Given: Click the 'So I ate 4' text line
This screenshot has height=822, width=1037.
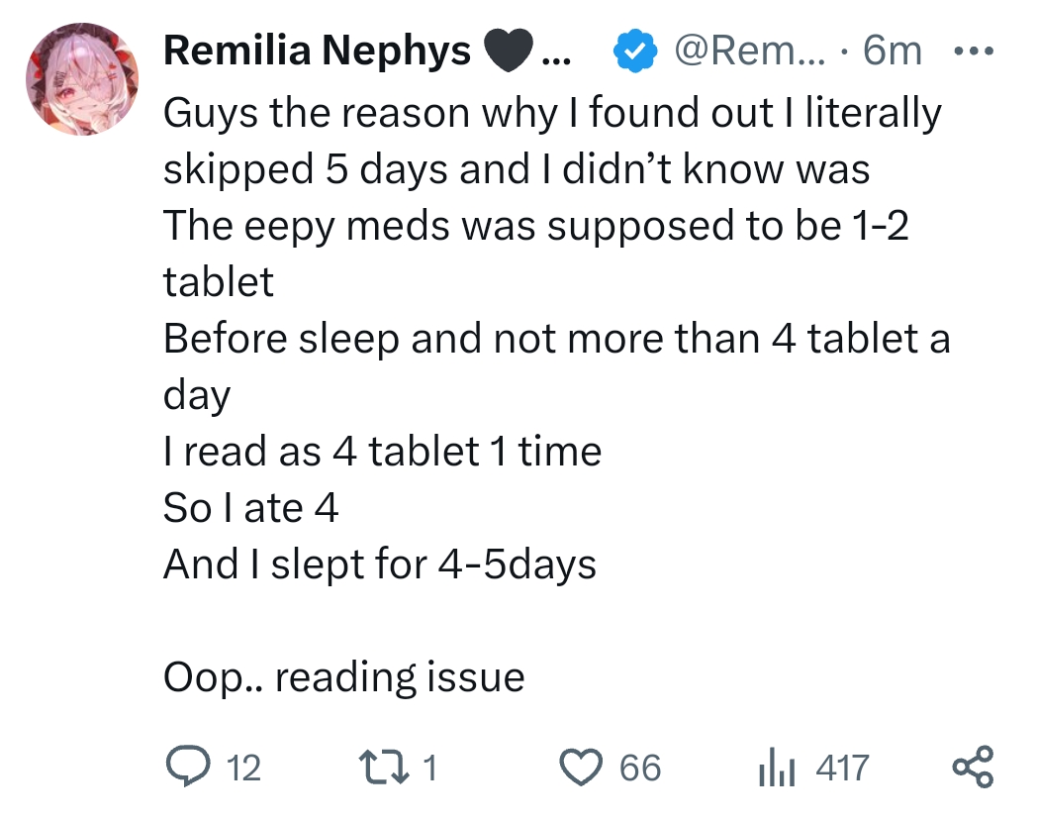Looking at the screenshot, I should point(250,508).
